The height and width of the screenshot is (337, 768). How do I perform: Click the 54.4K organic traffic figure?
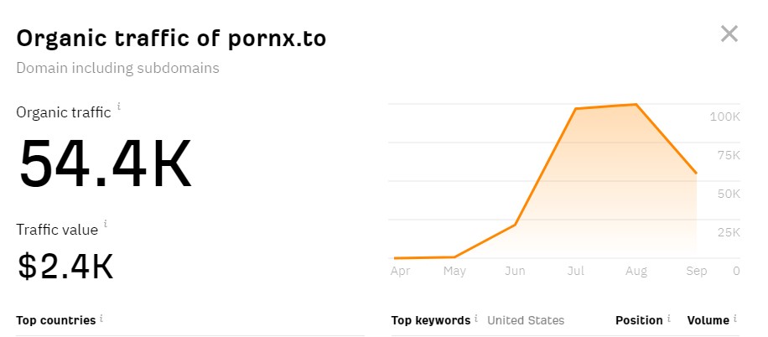[x=106, y=163]
